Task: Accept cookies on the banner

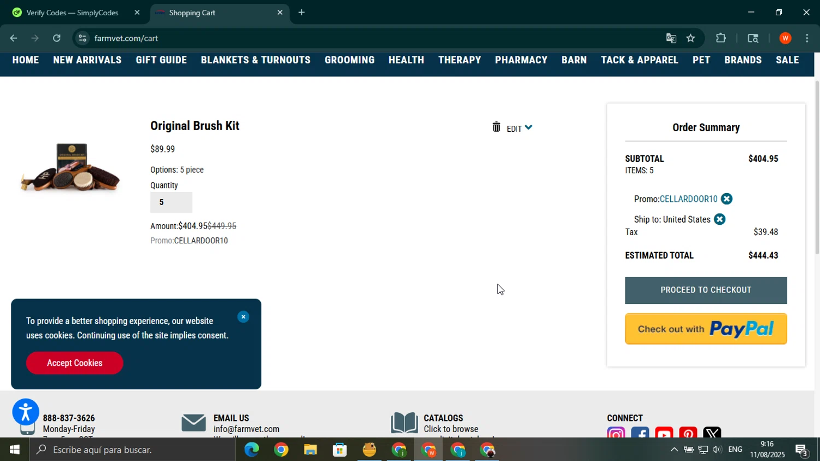Action: pos(74,363)
